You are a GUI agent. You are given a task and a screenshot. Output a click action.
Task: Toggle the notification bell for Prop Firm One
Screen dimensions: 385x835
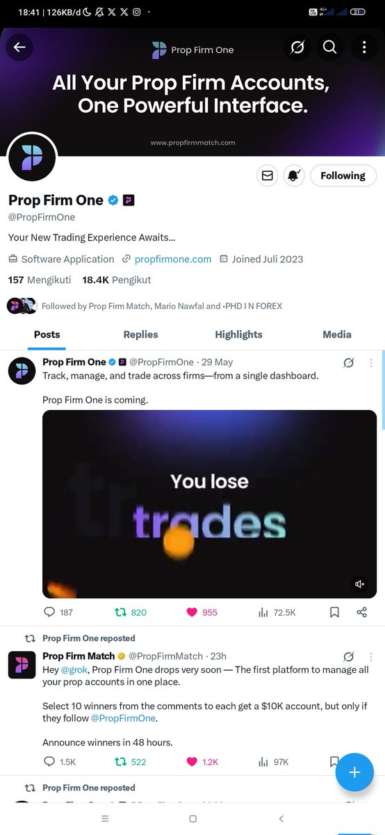pyautogui.click(x=293, y=176)
